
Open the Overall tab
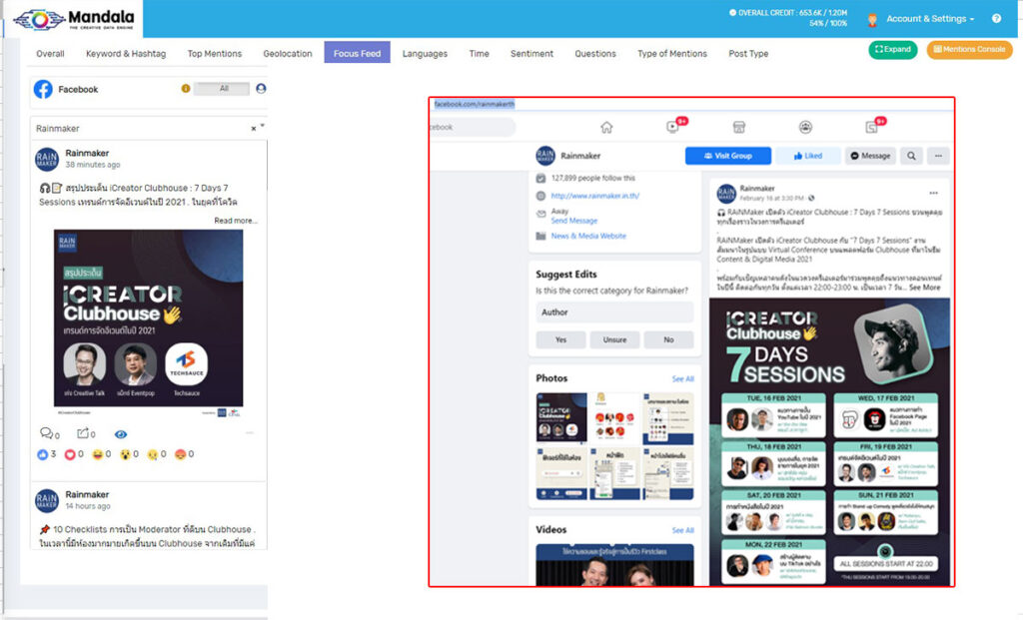pos(50,54)
